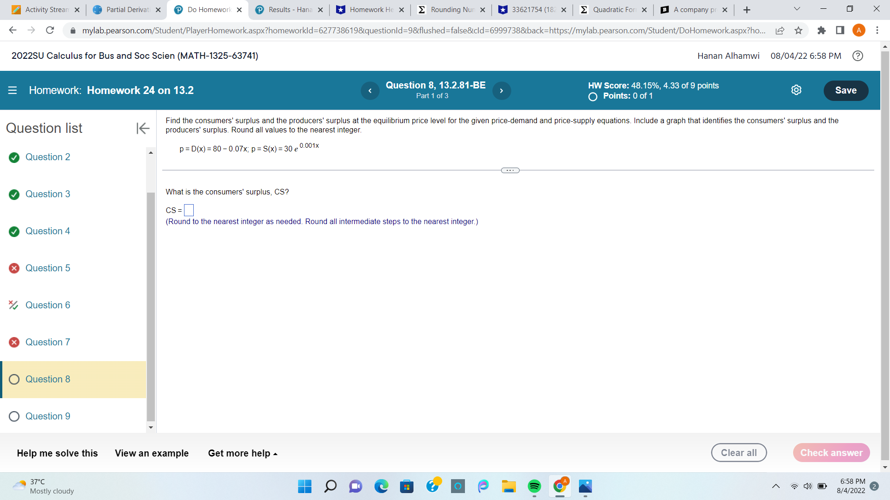Screen dimensions: 890x500
Task: Open Spotify from the taskbar
Action: click(x=534, y=487)
